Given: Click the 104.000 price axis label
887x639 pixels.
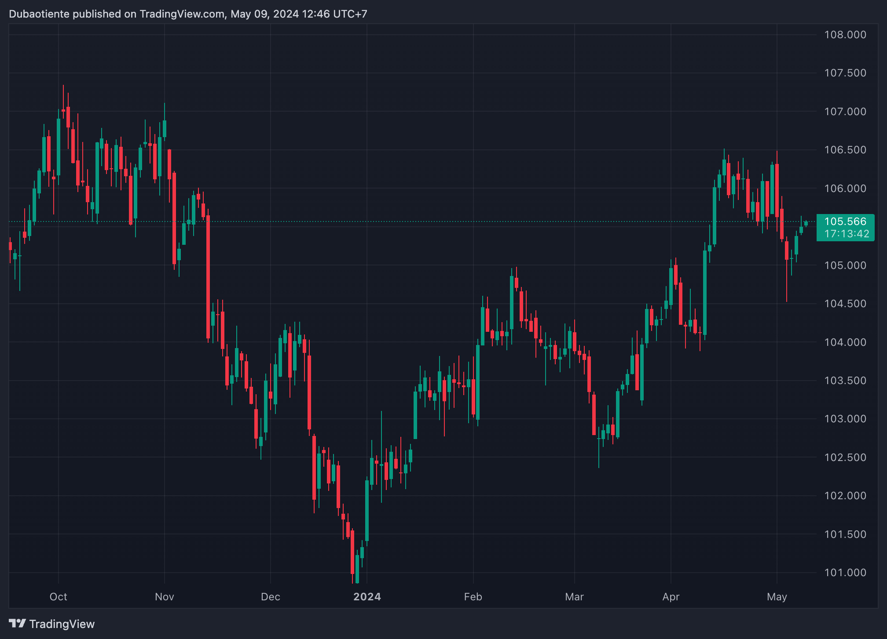Looking at the screenshot, I should coord(845,342).
